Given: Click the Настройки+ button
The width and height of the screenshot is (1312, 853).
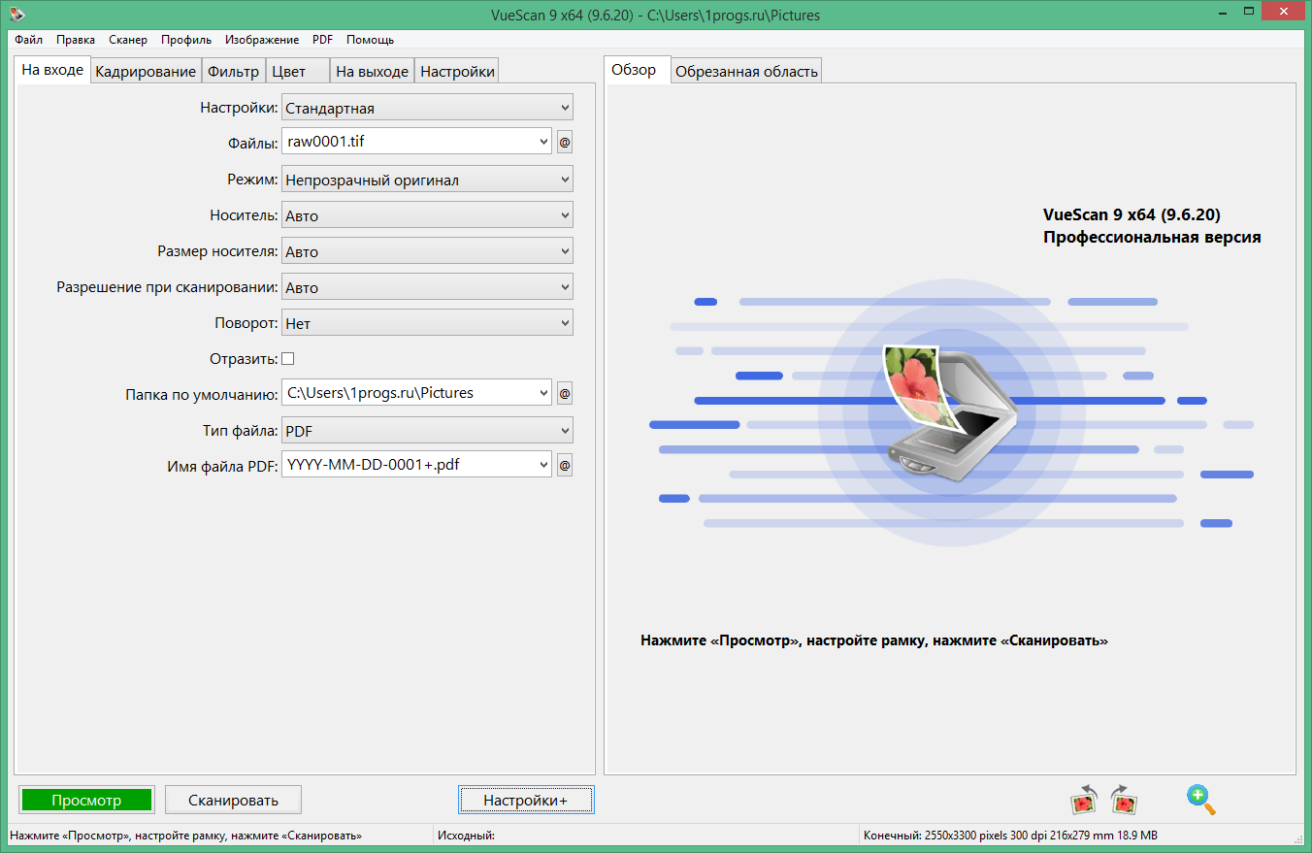Looking at the screenshot, I should click(x=525, y=801).
